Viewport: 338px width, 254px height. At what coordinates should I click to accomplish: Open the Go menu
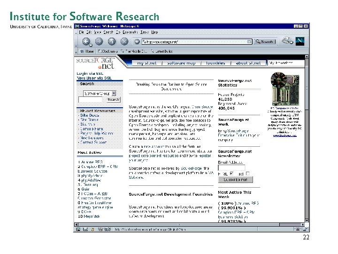coord(118,32)
